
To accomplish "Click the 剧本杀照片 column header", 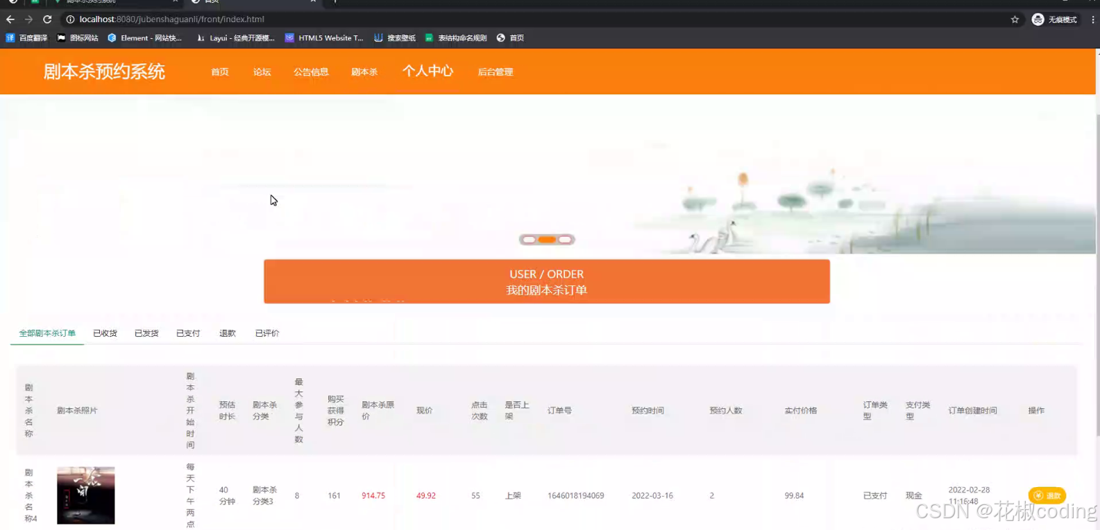I will (x=77, y=411).
